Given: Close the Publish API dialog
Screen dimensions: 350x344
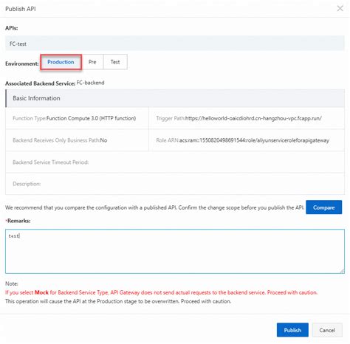Looking at the screenshot, I should [x=340, y=8].
